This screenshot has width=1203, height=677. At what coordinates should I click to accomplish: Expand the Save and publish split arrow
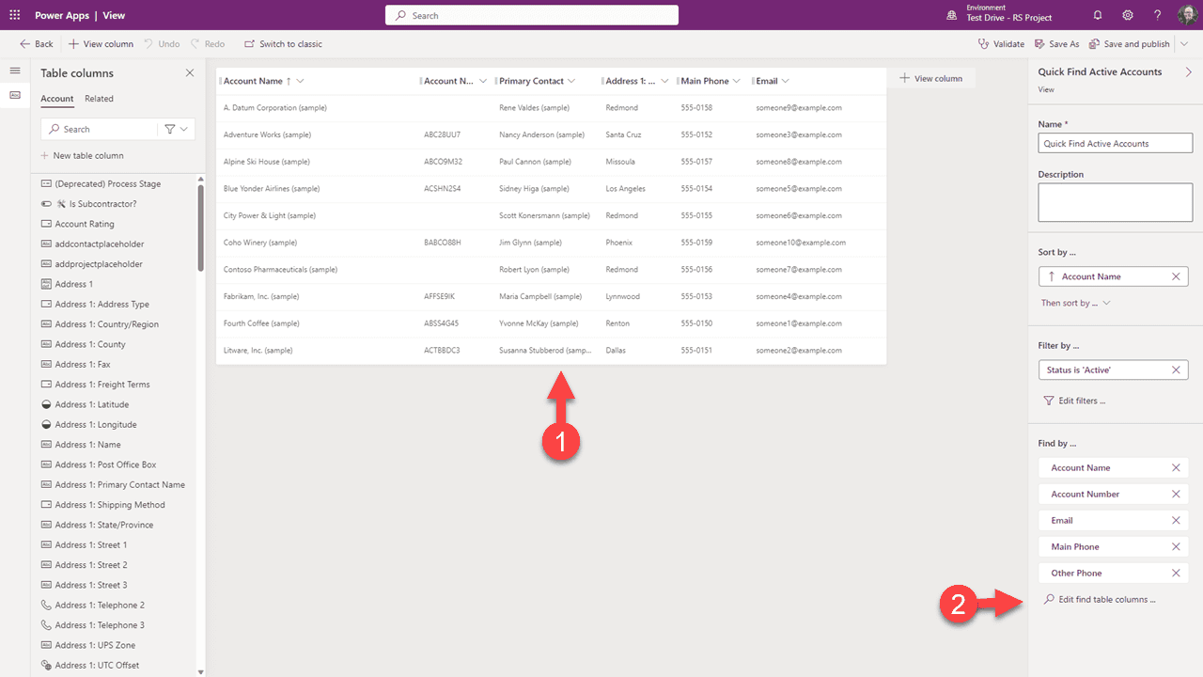tap(1184, 44)
